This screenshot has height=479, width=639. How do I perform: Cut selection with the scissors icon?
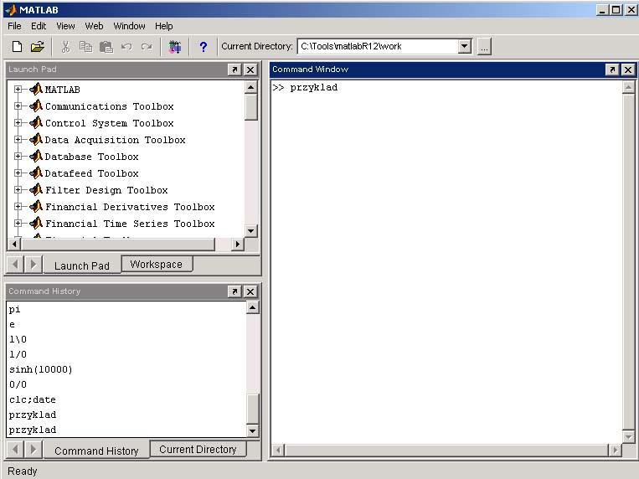(x=65, y=46)
